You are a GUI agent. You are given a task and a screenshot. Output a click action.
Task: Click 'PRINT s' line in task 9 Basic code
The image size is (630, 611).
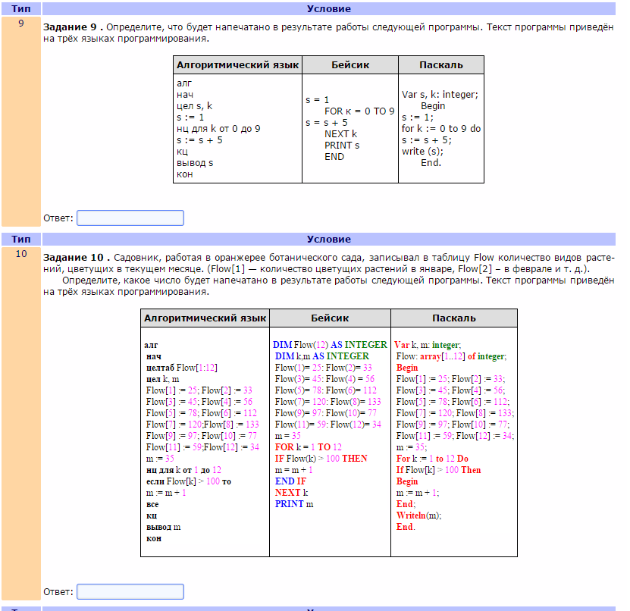click(x=342, y=146)
